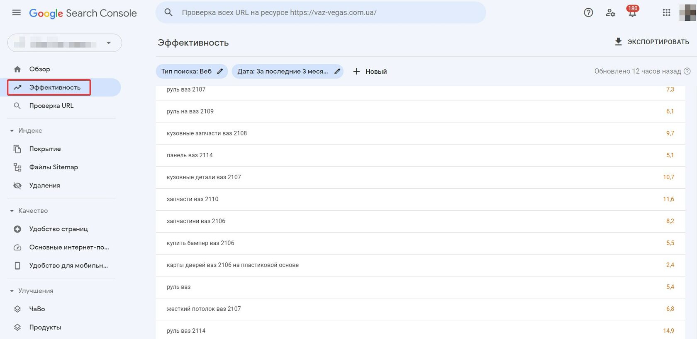This screenshot has width=697, height=339.
Task: Open the Google apps grid
Action: click(x=666, y=12)
